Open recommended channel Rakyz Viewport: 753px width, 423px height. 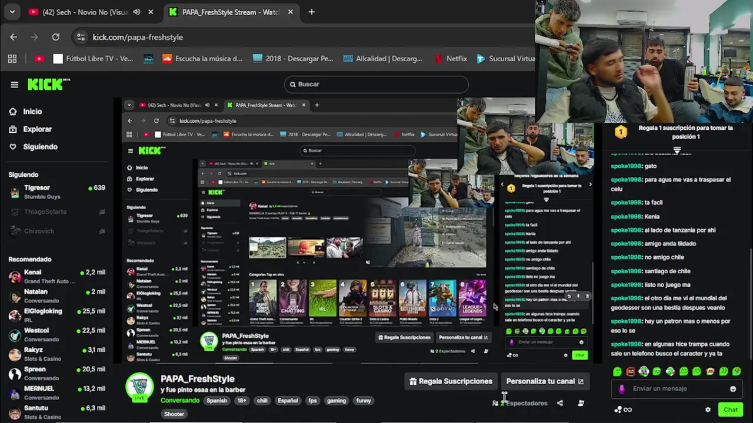click(x=56, y=354)
